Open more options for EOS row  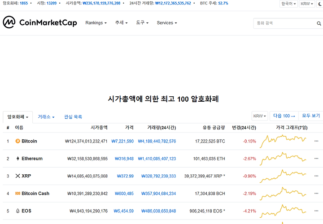[x=316, y=211]
